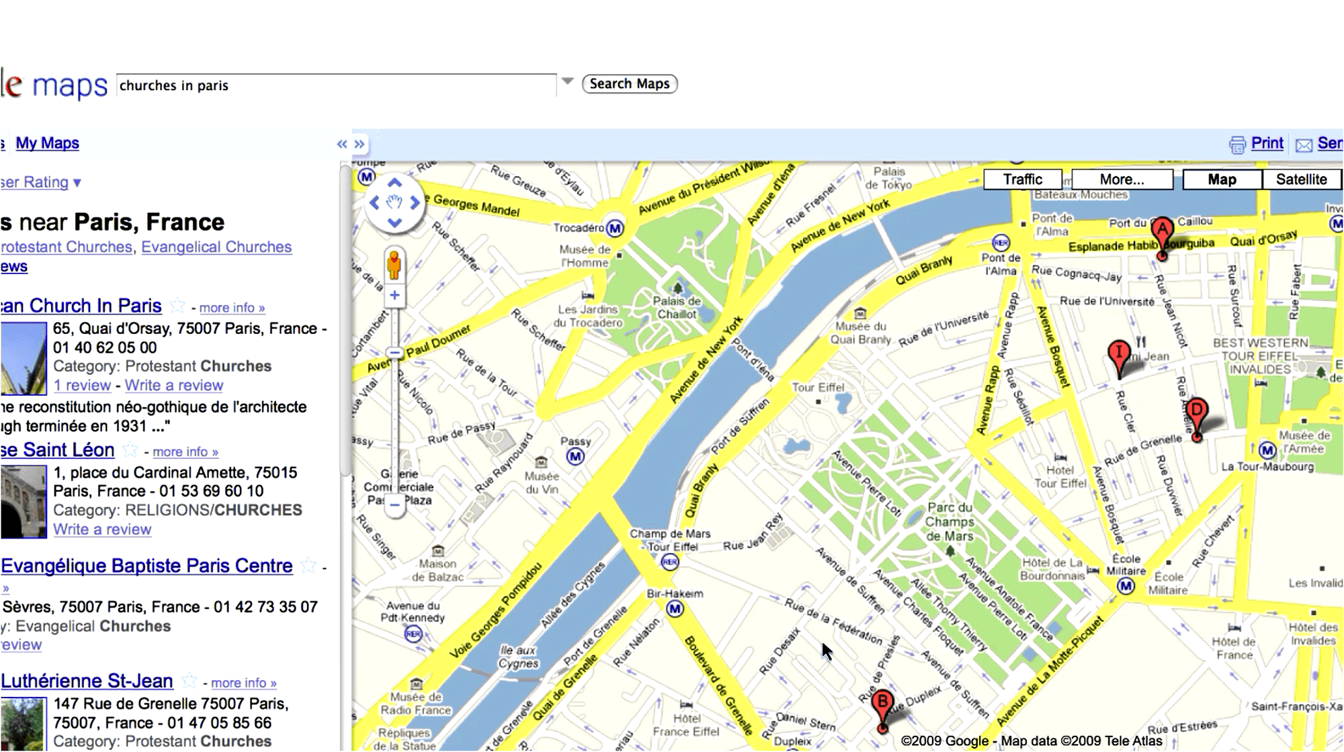Image resolution: width=1344 pixels, height=752 pixels.
Task: Click the Search Maps button
Action: point(628,83)
